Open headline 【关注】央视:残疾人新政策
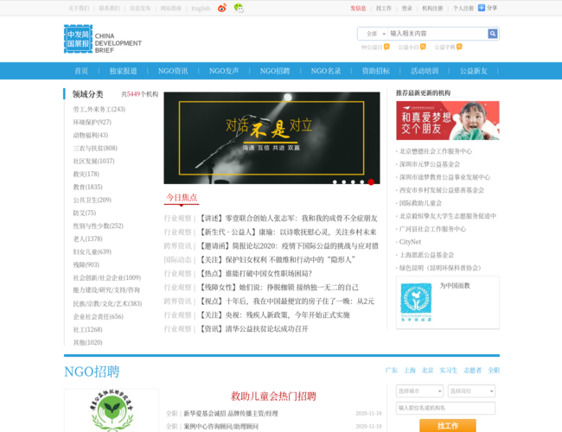562x432 pixels. point(275,315)
